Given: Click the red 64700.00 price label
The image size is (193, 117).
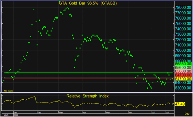Looking at the screenshot, I should click(183, 75).
